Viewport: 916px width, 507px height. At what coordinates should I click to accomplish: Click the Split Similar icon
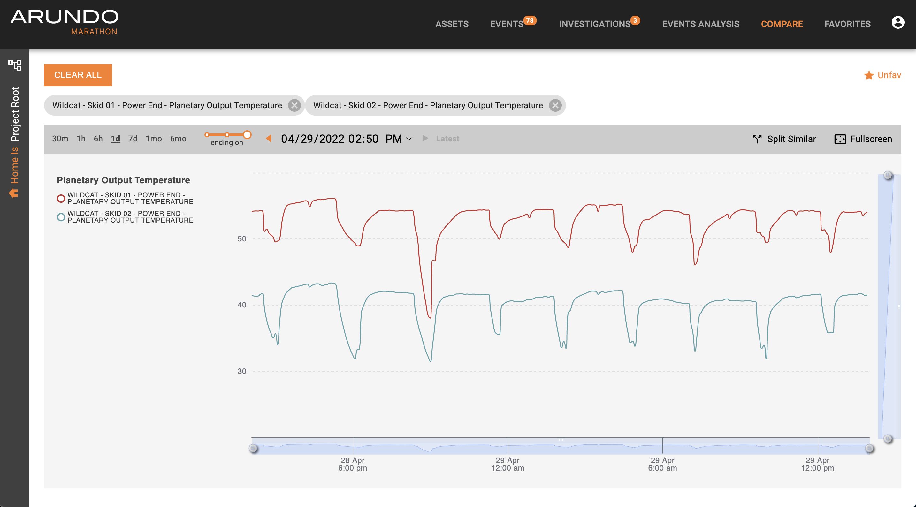point(757,139)
